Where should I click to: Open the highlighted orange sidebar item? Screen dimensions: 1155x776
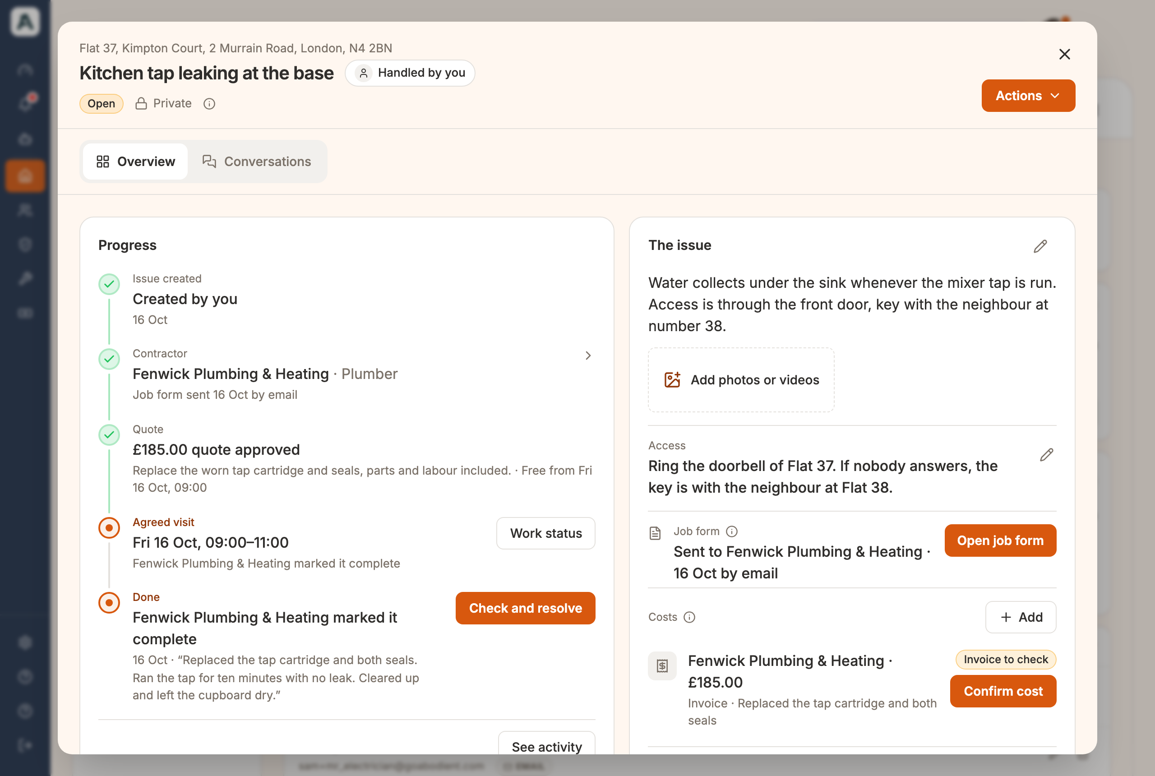[25, 176]
